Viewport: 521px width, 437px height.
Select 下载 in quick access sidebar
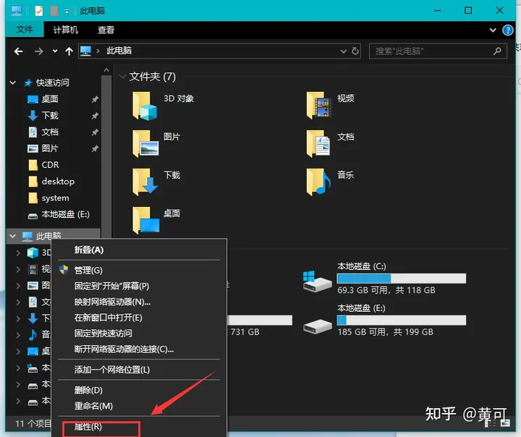tap(50, 116)
